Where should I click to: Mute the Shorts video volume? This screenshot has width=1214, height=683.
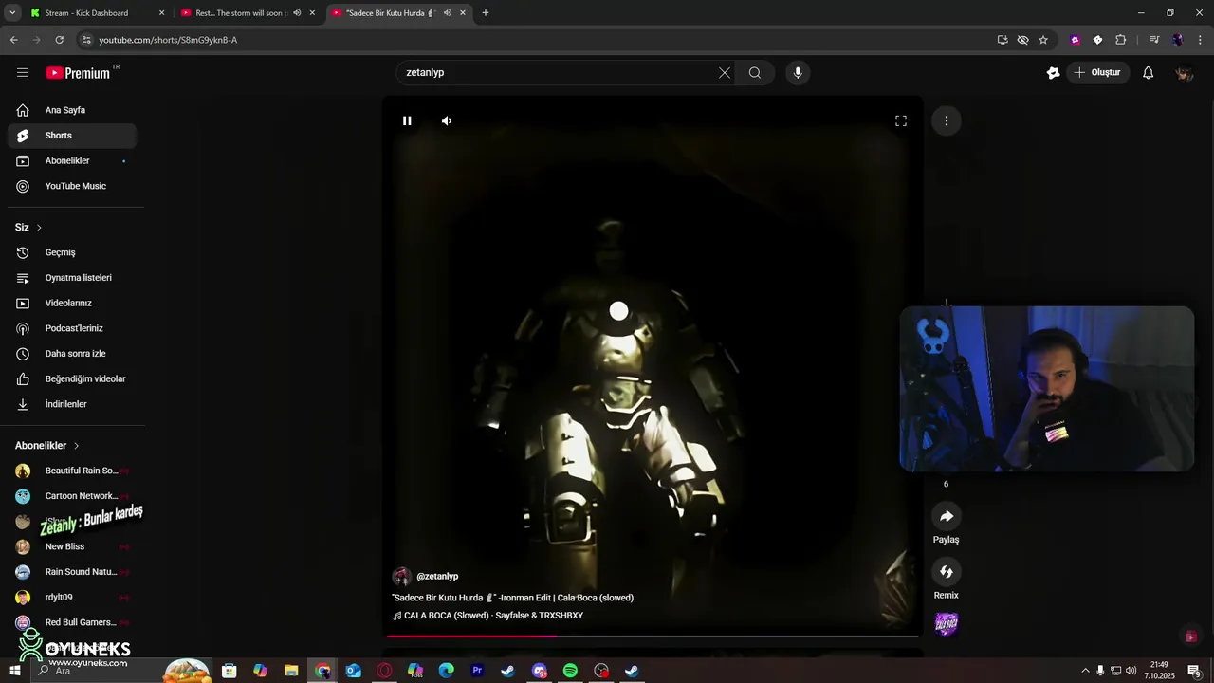pos(447,120)
